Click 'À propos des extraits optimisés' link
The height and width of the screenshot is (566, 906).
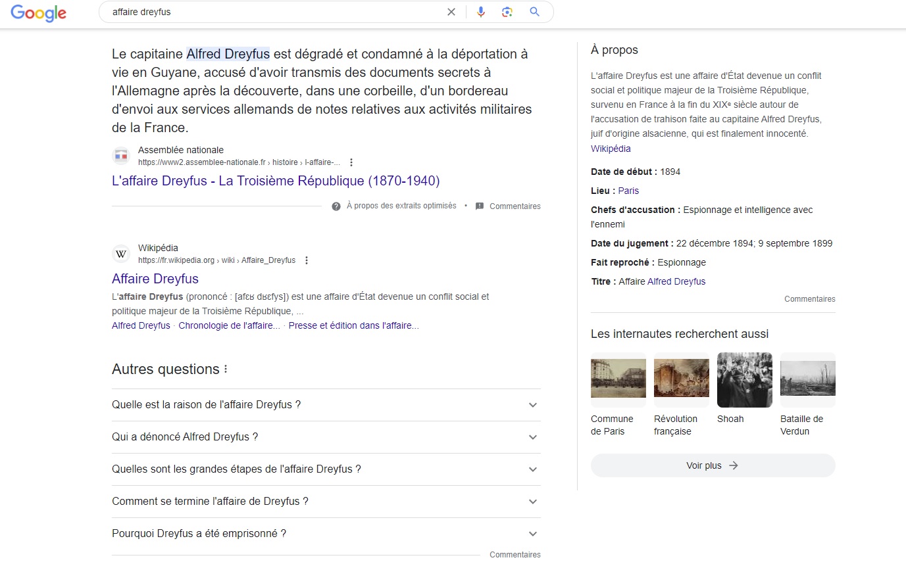point(401,206)
